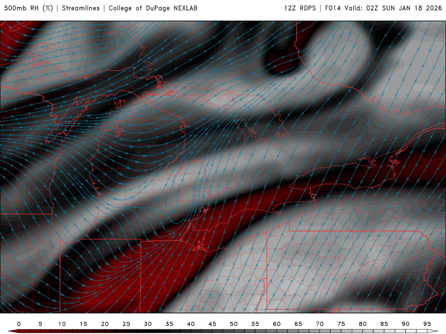Click the "75" label on the color scale
Image resolution: width=446 pixels, height=334 pixels.
(x=341, y=324)
